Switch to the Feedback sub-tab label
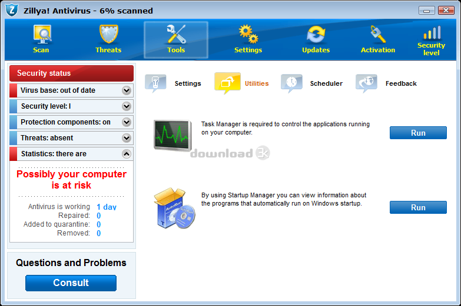The image size is (461, 306). coord(401,83)
